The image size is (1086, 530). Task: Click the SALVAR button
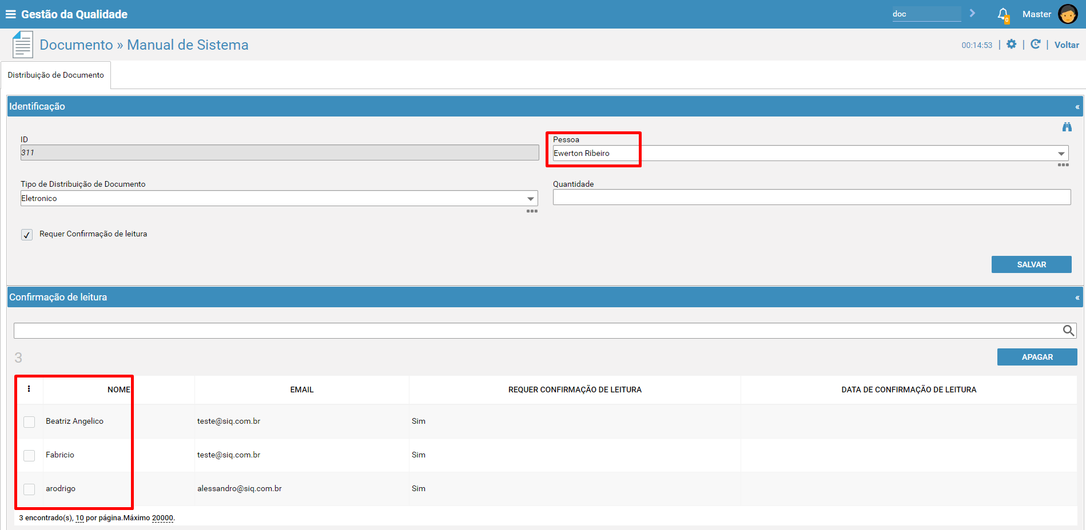click(x=1031, y=264)
